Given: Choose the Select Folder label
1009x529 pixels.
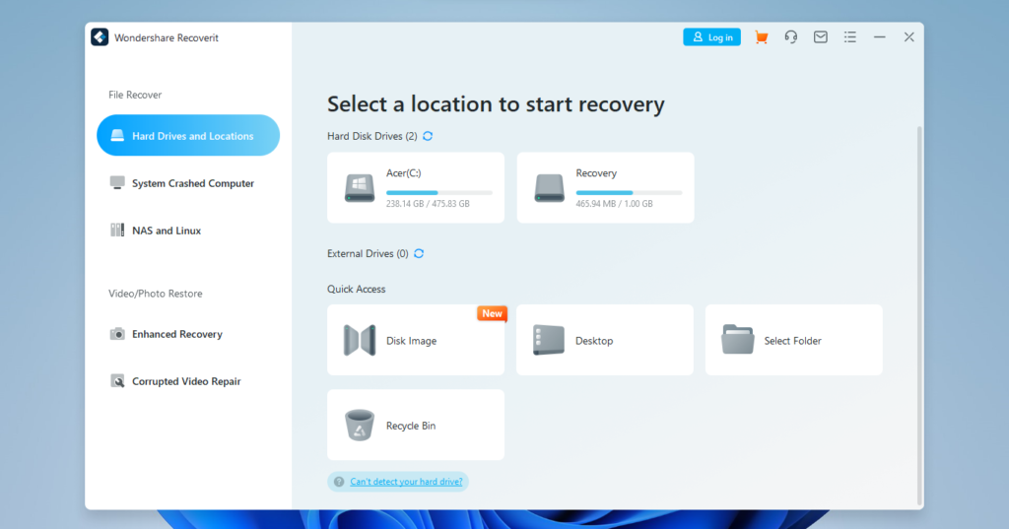Looking at the screenshot, I should pos(793,341).
